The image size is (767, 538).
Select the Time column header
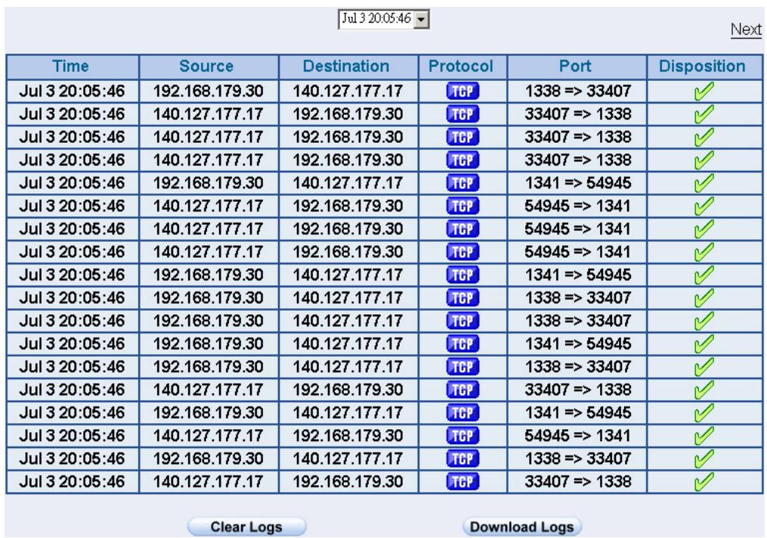click(x=71, y=66)
